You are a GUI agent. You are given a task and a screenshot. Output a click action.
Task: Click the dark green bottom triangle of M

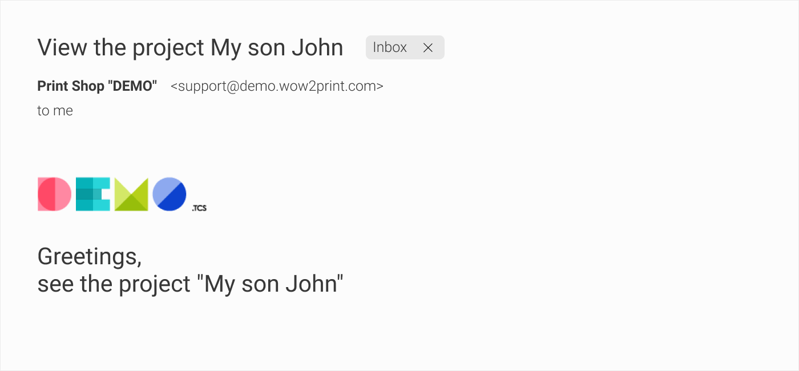coord(131,204)
